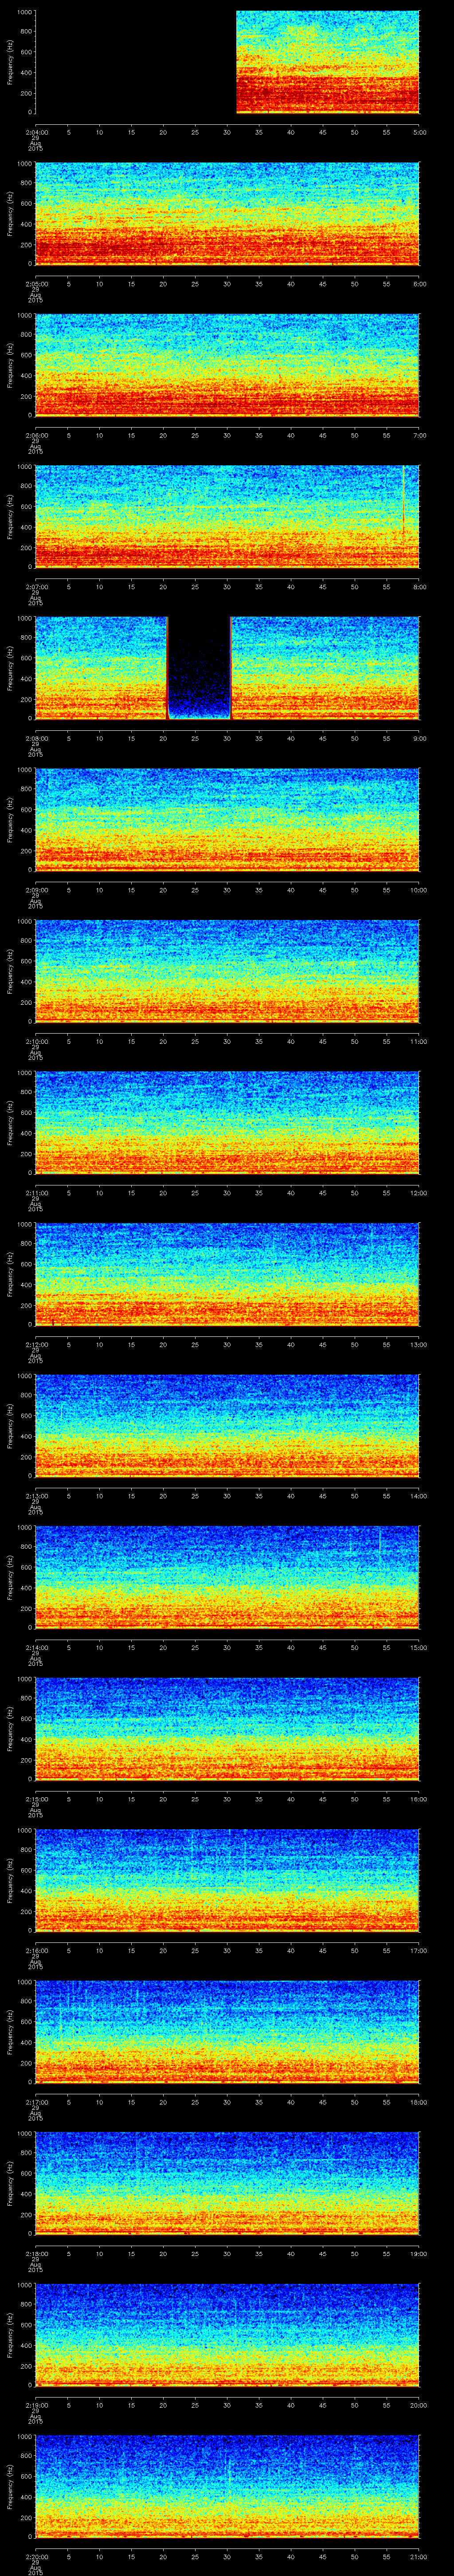Click the spectrogram panel starting at 2:12:00
The height and width of the screenshot is (2576, 454).
(227, 1274)
